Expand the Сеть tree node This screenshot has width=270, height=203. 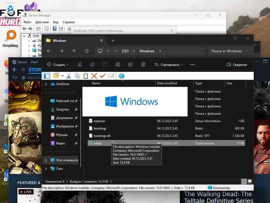click(x=46, y=169)
